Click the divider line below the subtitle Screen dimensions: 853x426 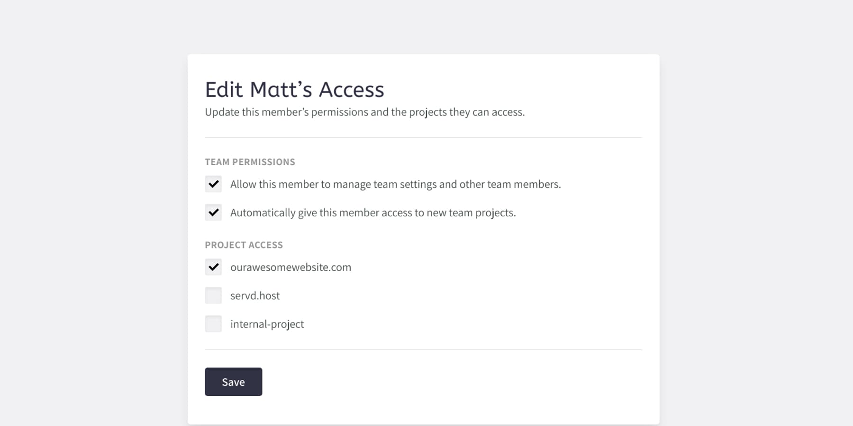tap(423, 138)
